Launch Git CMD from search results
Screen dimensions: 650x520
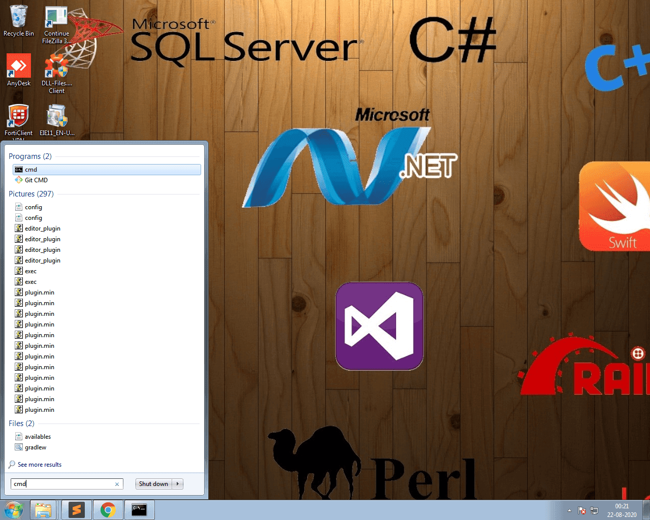click(107, 180)
